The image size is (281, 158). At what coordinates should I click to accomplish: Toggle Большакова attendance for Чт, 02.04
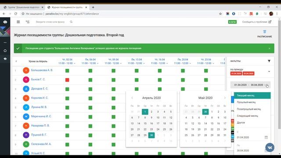[67, 71]
